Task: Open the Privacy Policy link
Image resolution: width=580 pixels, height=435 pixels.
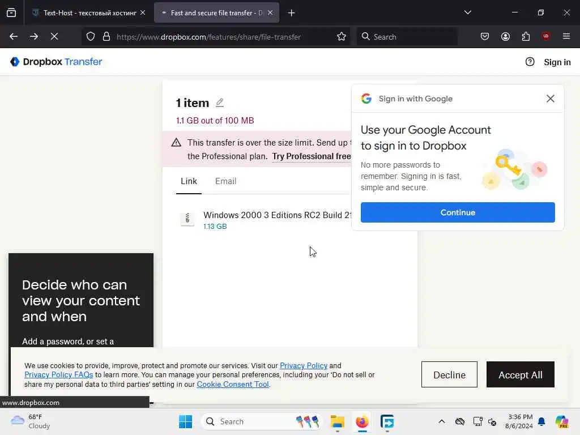Action: pos(304,365)
